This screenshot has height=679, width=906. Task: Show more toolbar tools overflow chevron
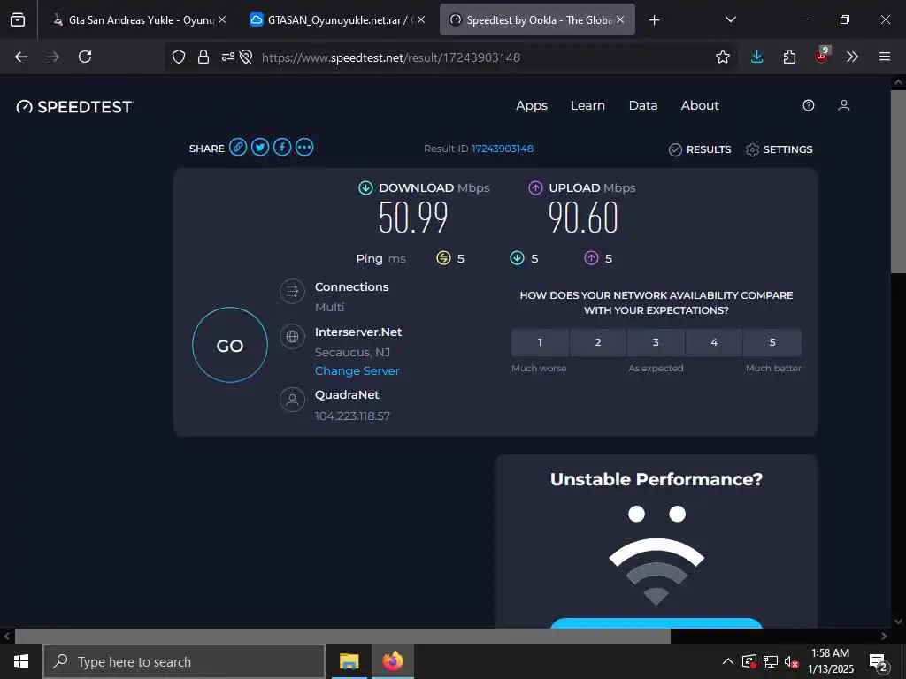click(x=852, y=57)
